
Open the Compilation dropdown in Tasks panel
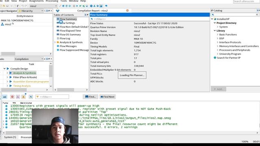pos(42,59)
